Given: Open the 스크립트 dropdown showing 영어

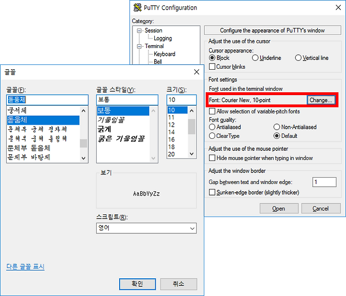Looking at the screenshot, I should tap(146, 228).
